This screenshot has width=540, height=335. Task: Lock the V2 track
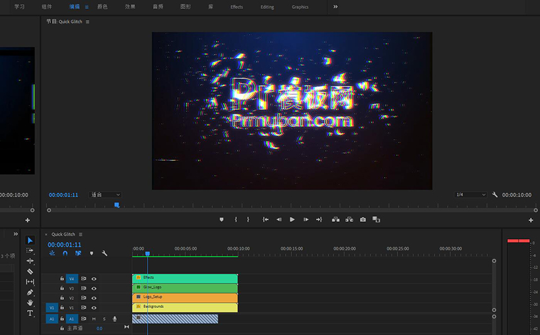[x=62, y=298]
